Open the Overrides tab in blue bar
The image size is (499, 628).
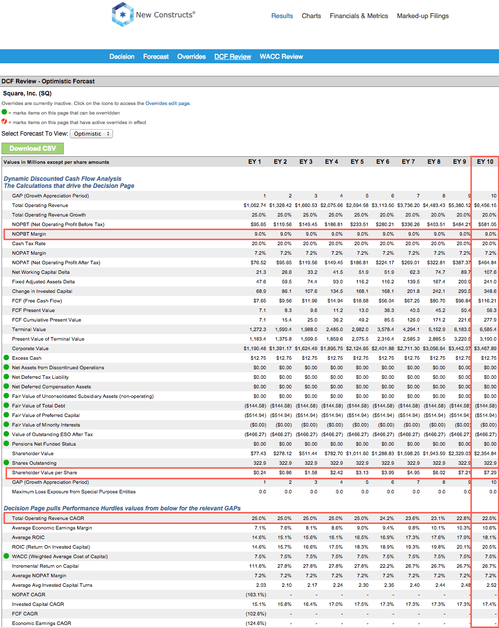(191, 57)
